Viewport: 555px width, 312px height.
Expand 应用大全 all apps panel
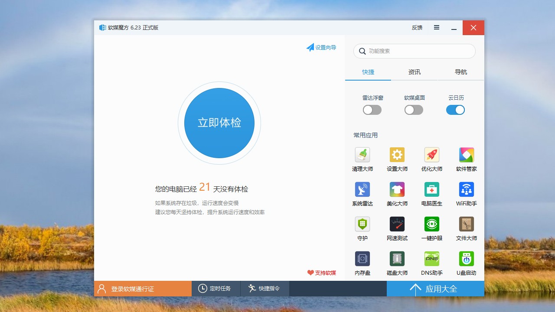coord(435,289)
